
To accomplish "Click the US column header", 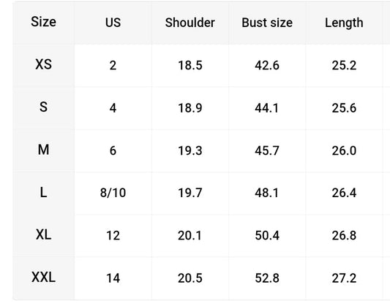I will tap(113, 23).
